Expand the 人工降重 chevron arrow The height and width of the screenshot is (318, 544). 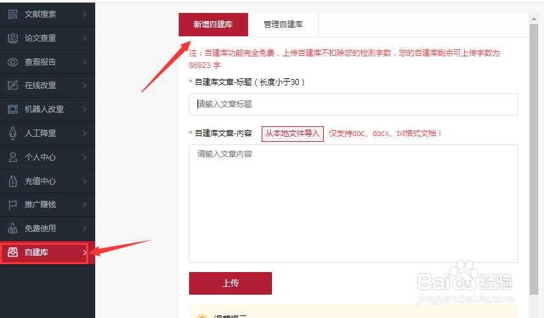click(x=85, y=133)
